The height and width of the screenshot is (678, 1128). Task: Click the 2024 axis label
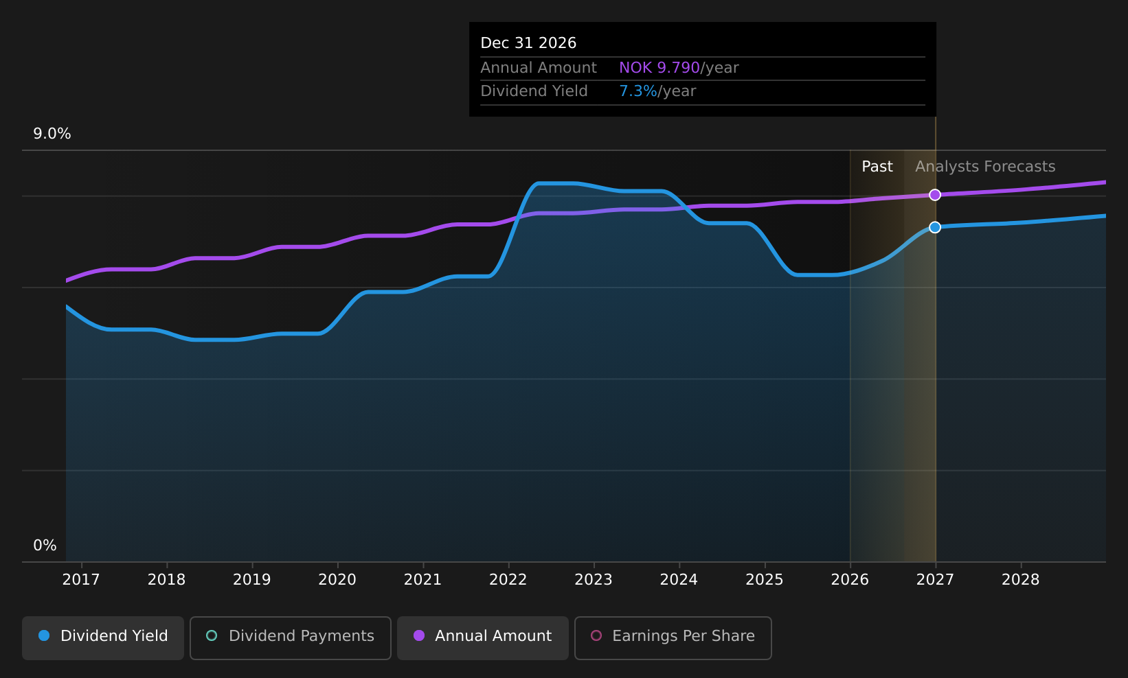(679, 580)
